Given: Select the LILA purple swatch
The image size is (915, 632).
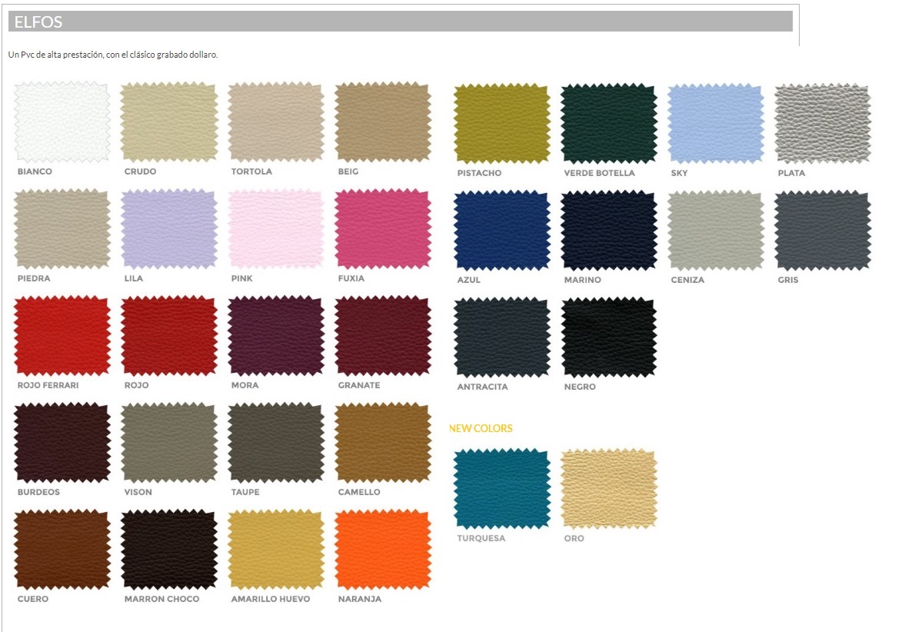Looking at the screenshot, I should pyautogui.click(x=168, y=229).
